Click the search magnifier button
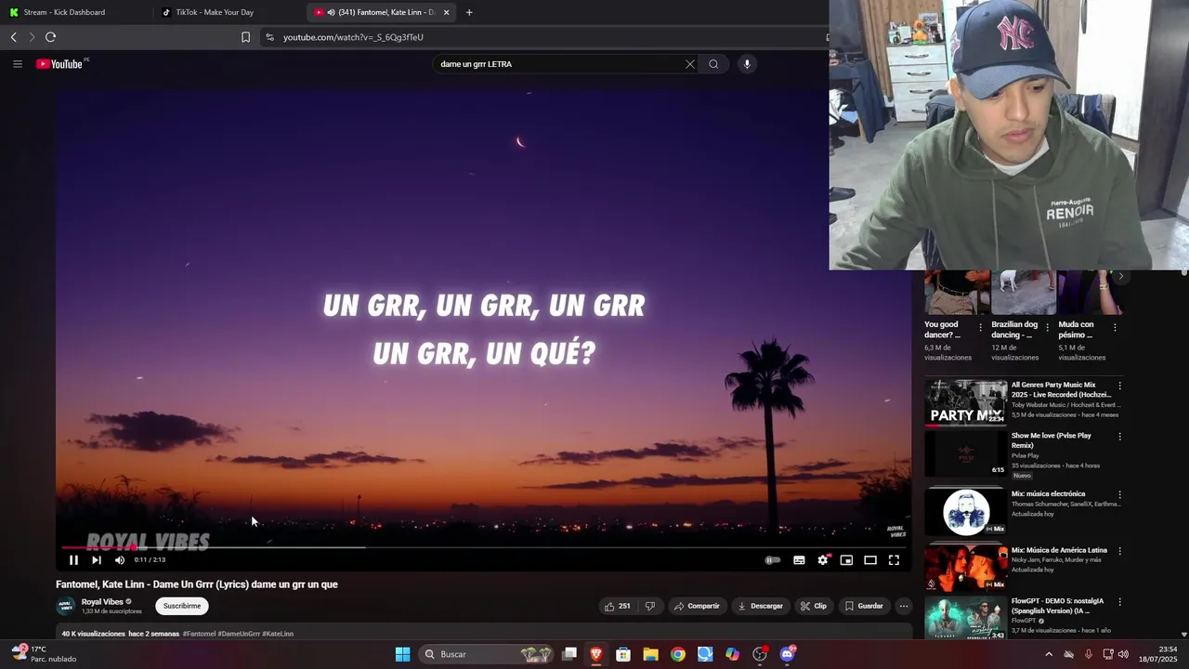The image size is (1189, 669). pos(713,64)
